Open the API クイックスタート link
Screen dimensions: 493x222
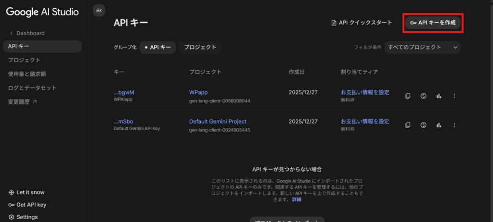pyautogui.click(x=361, y=23)
